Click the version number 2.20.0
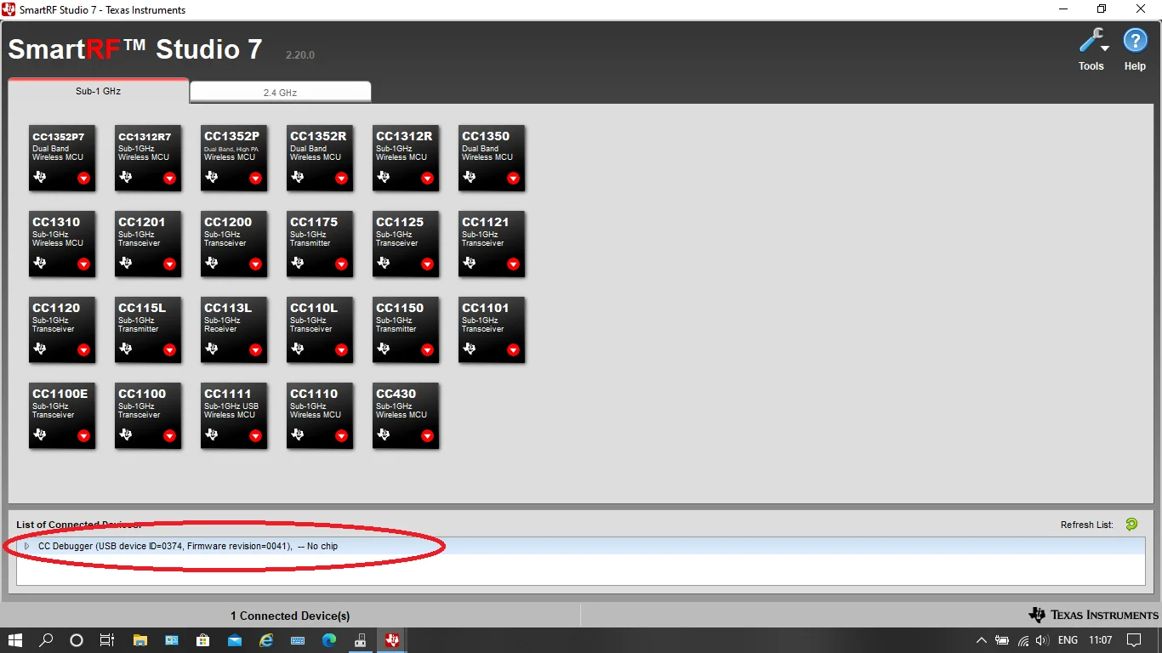1162x653 pixels. point(300,55)
